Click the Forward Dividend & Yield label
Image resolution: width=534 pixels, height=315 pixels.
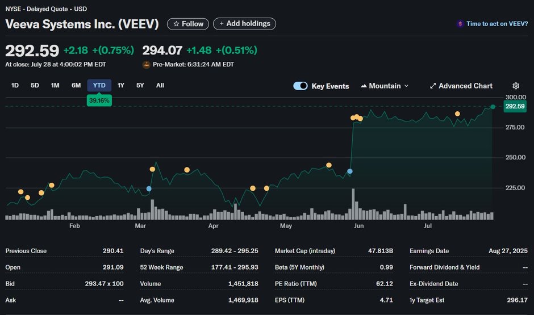[444, 267]
